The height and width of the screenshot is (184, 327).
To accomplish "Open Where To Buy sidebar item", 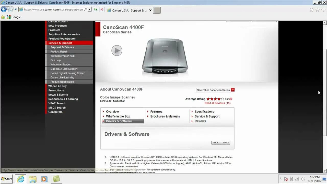I will click(57, 86).
